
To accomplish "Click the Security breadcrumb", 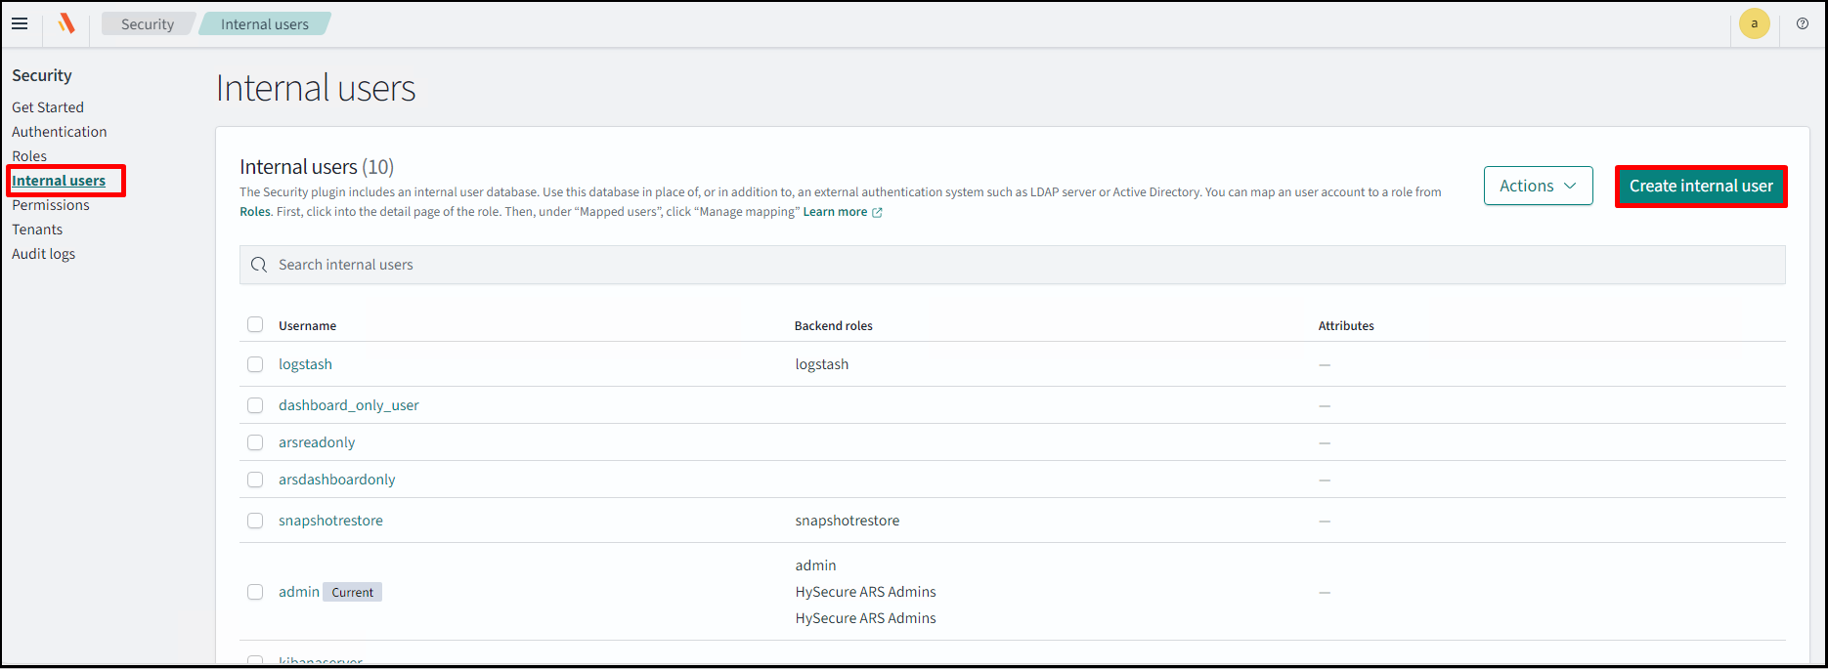I will pos(148,24).
